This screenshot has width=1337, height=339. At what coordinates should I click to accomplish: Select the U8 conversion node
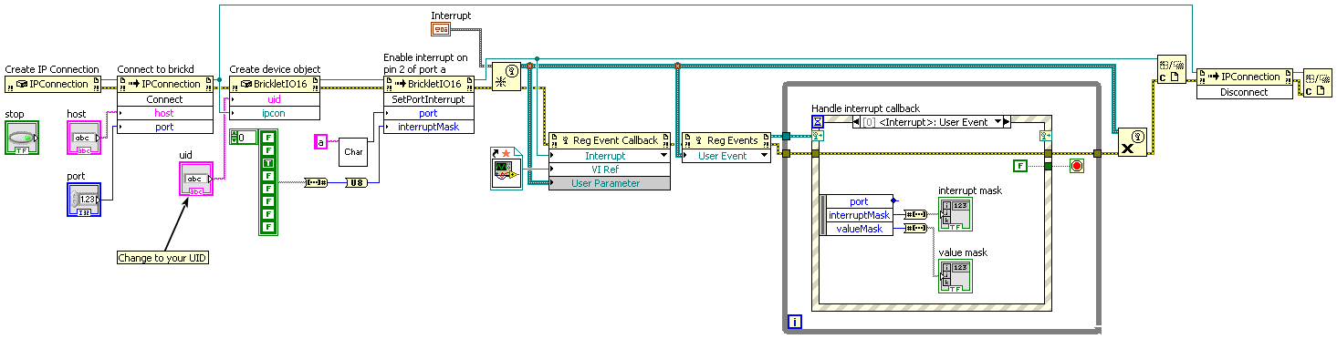point(356,183)
